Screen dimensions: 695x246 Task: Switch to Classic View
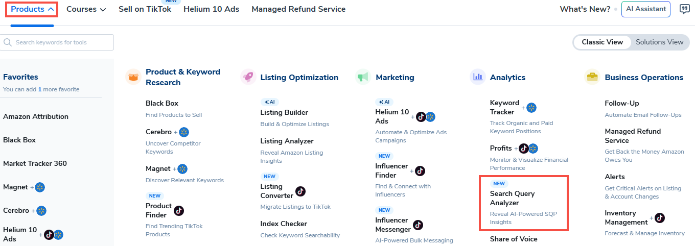[602, 42]
